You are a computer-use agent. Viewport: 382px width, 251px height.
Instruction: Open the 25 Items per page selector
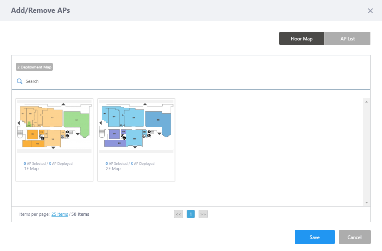point(60,214)
